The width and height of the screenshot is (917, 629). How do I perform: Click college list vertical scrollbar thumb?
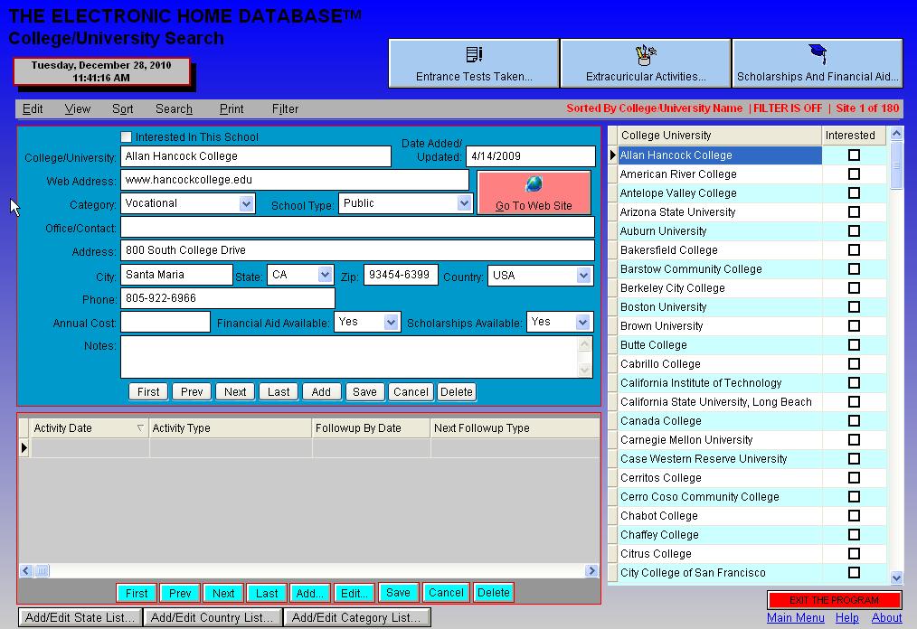(896, 165)
